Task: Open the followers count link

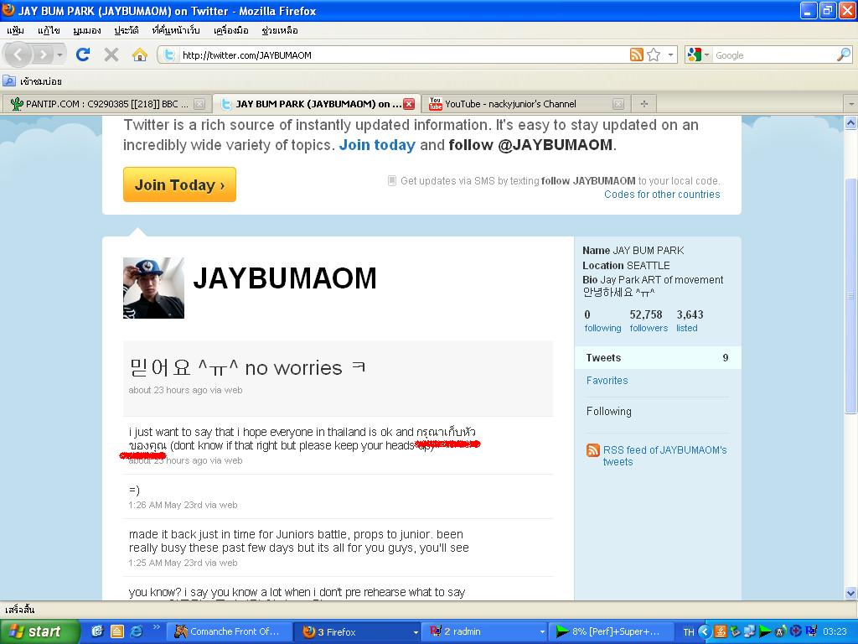Action: (x=649, y=321)
